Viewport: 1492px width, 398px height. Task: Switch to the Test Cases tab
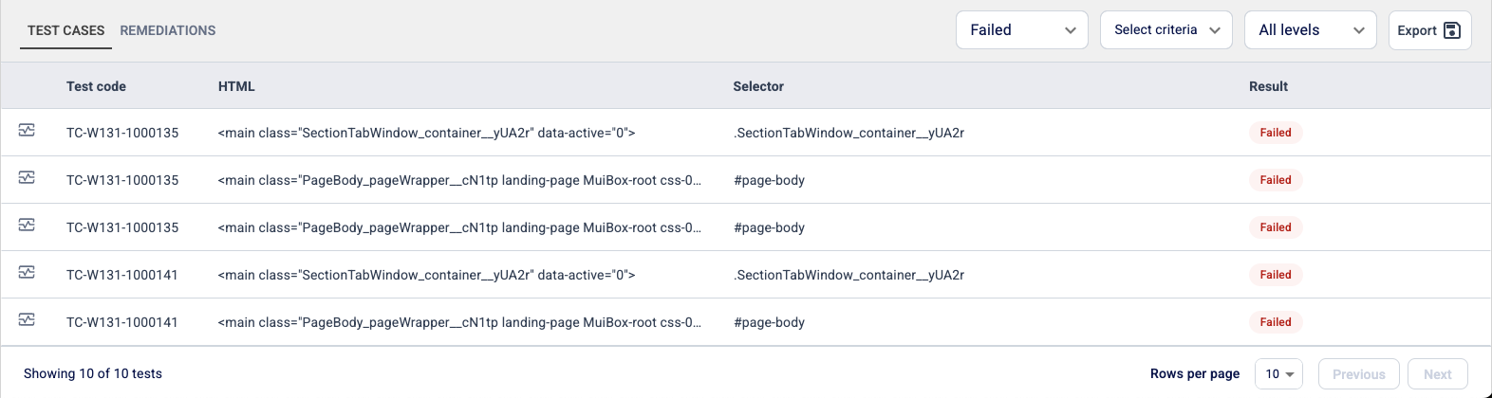pos(66,30)
